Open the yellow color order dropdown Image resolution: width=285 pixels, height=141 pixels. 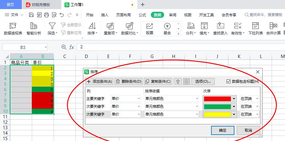234,114
